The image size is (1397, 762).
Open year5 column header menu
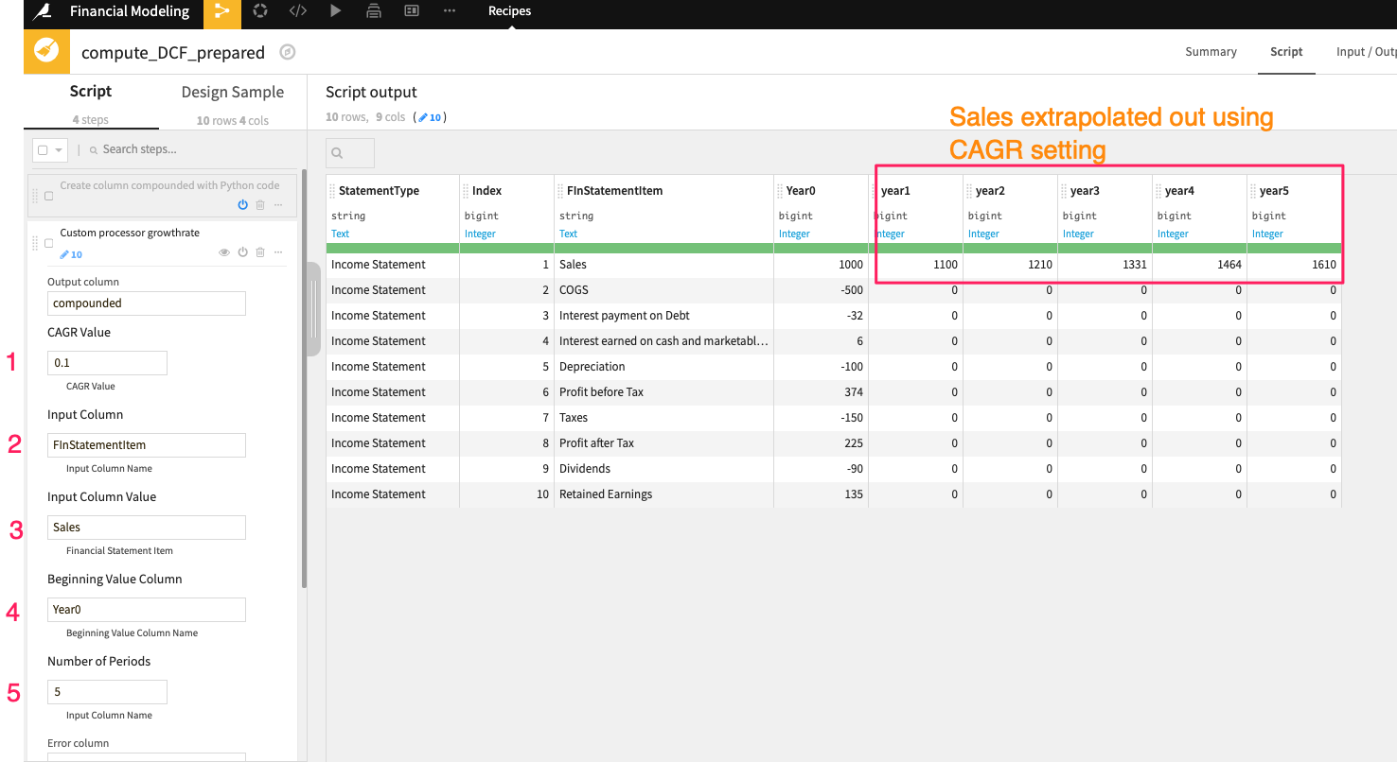pyautogui.click(x=1274, y=191)
